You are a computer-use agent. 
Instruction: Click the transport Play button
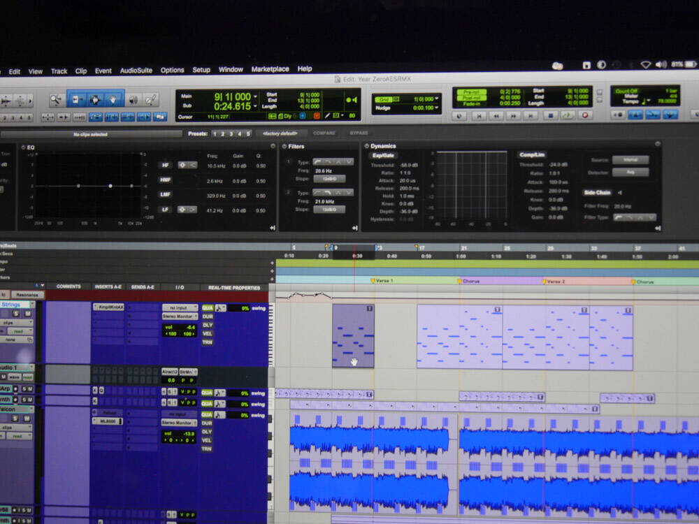pyautogui.click(x=568, y=115)
